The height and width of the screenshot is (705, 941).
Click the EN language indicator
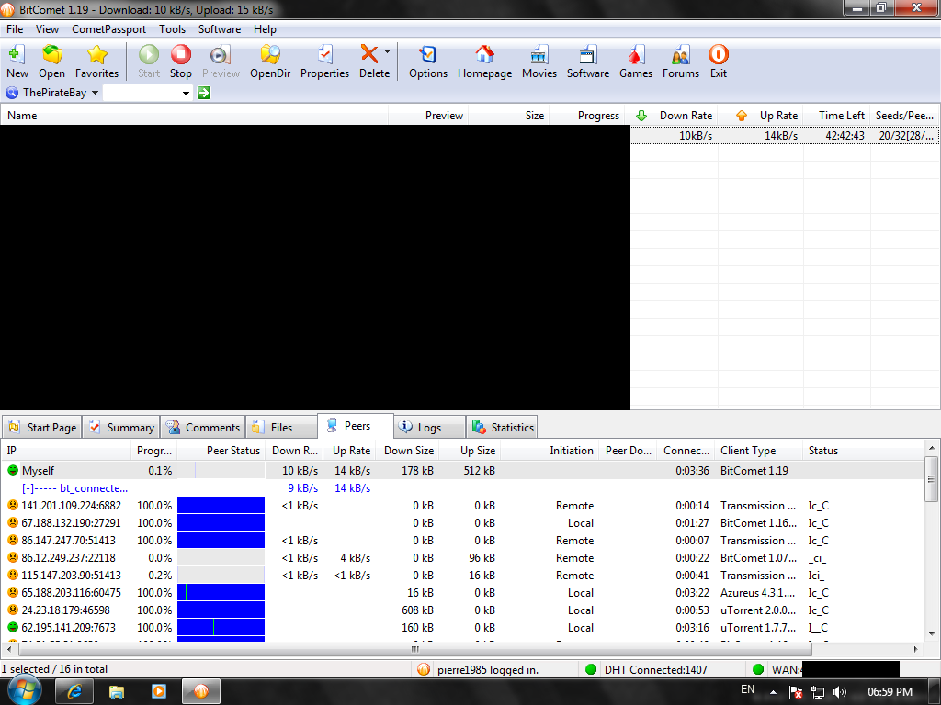(x=747, y=689)
